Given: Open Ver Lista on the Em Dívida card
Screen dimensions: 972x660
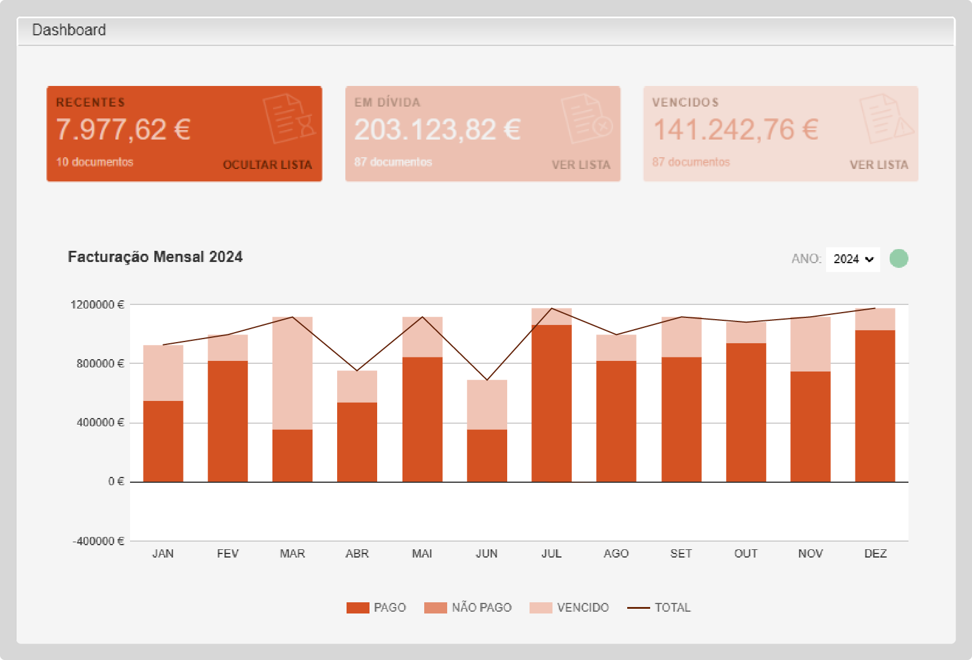Looking at the screenshot, I should (581, 165).
